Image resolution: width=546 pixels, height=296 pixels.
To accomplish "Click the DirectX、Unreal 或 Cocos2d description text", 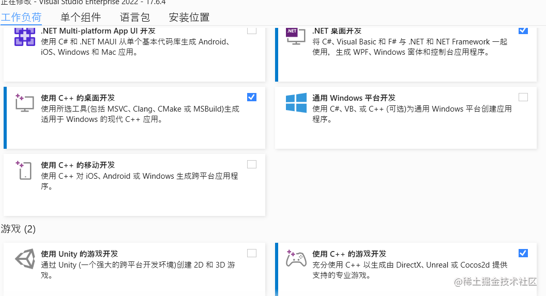I will tap(410, 270).
